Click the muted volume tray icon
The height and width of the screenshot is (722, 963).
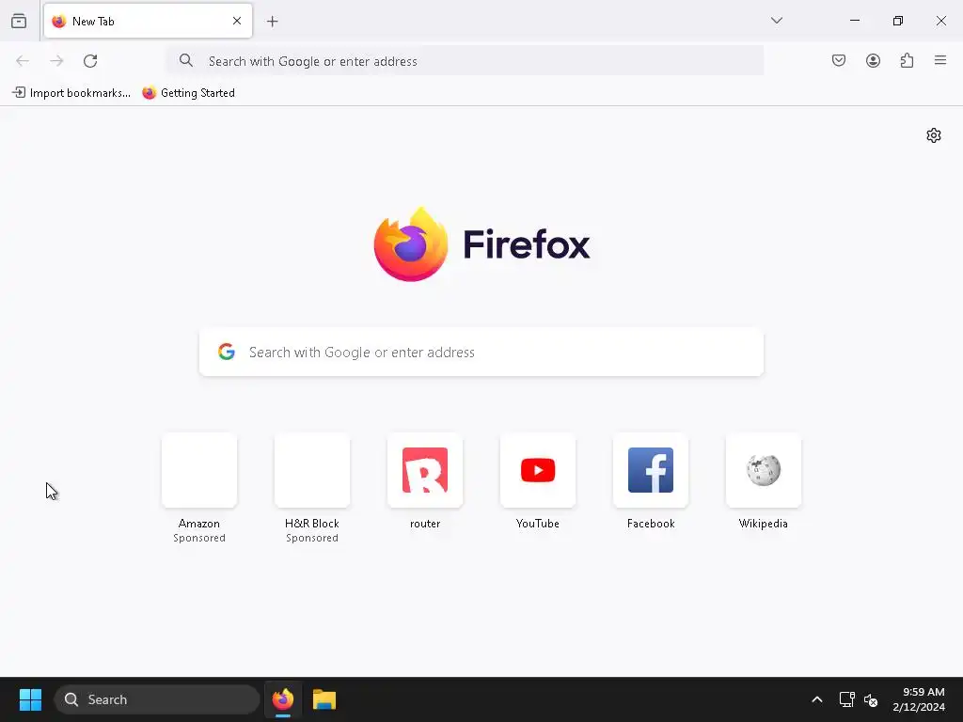click(871, 699)
